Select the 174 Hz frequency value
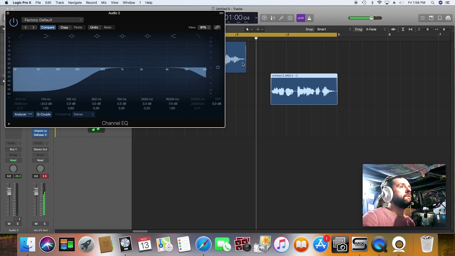 pos(45,99)
